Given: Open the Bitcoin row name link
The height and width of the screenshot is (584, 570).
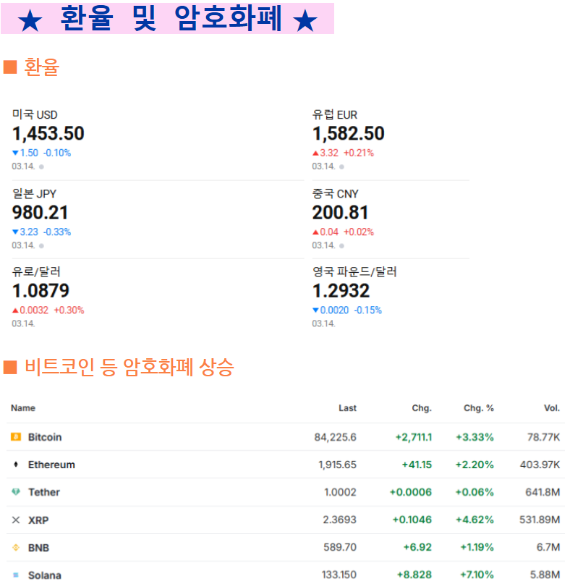Looking at the screenshot, I should [45, 437].
